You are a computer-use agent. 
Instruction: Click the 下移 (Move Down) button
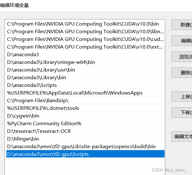coord(181,113)
